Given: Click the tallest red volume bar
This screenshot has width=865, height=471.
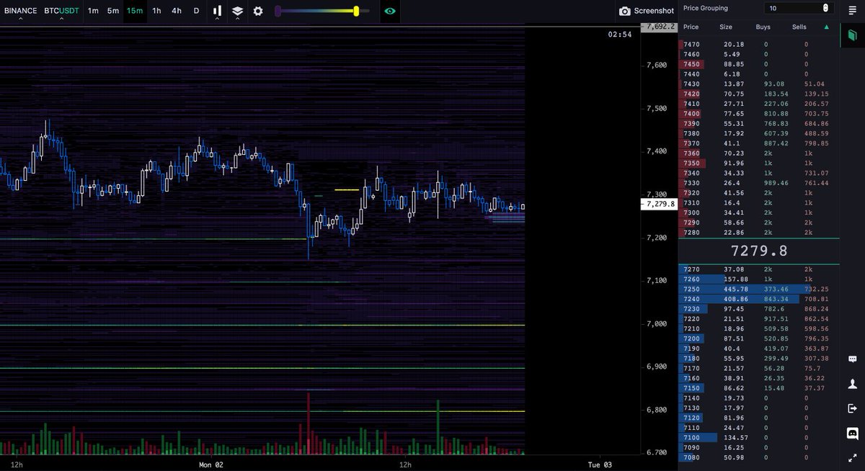Looking at the screenshot, I should (x=308, y=423).
